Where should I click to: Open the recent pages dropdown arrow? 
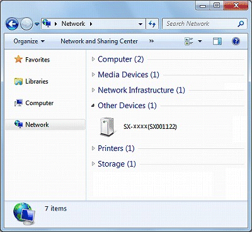37,25
